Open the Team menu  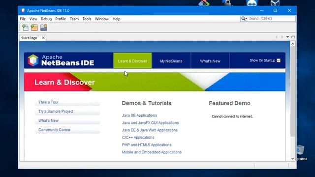[x=74, y=19]
